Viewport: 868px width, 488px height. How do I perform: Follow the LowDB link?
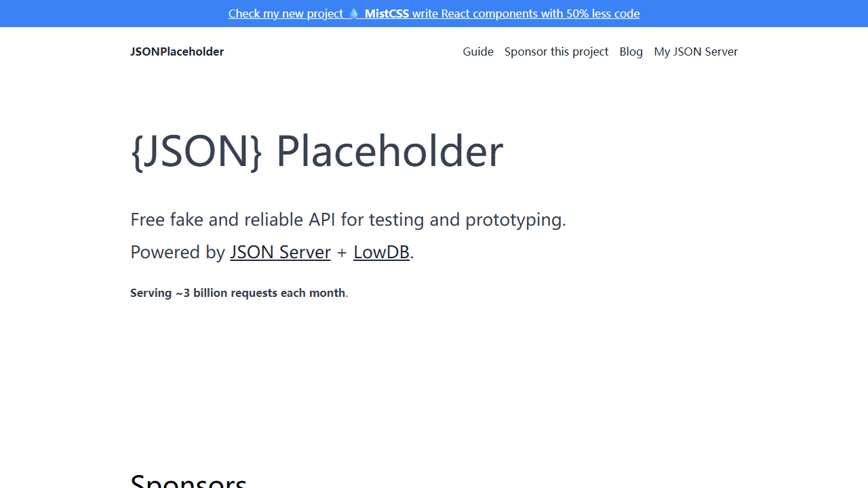coord(382,252)
